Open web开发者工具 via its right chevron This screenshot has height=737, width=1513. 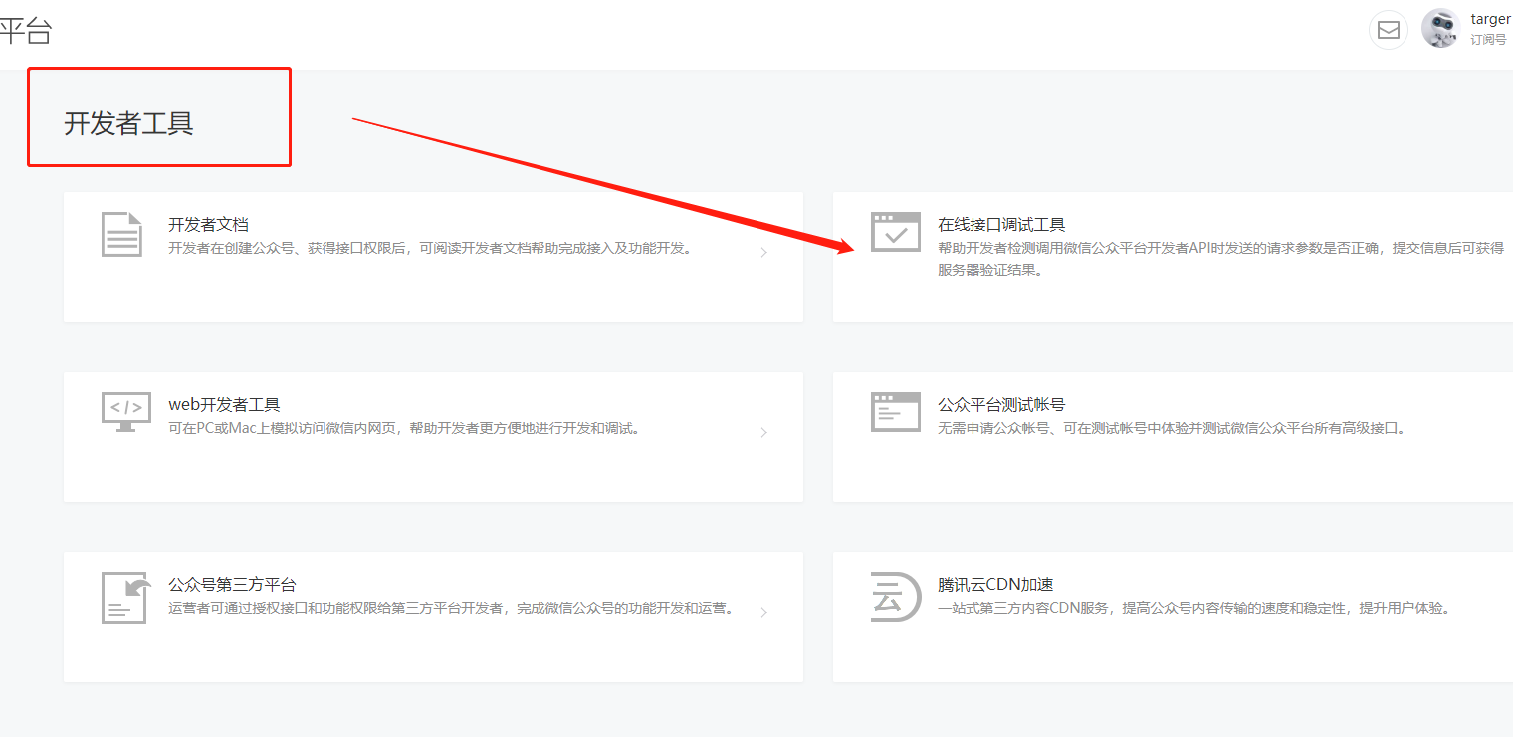pyautogui.click(x=763, y=433)
